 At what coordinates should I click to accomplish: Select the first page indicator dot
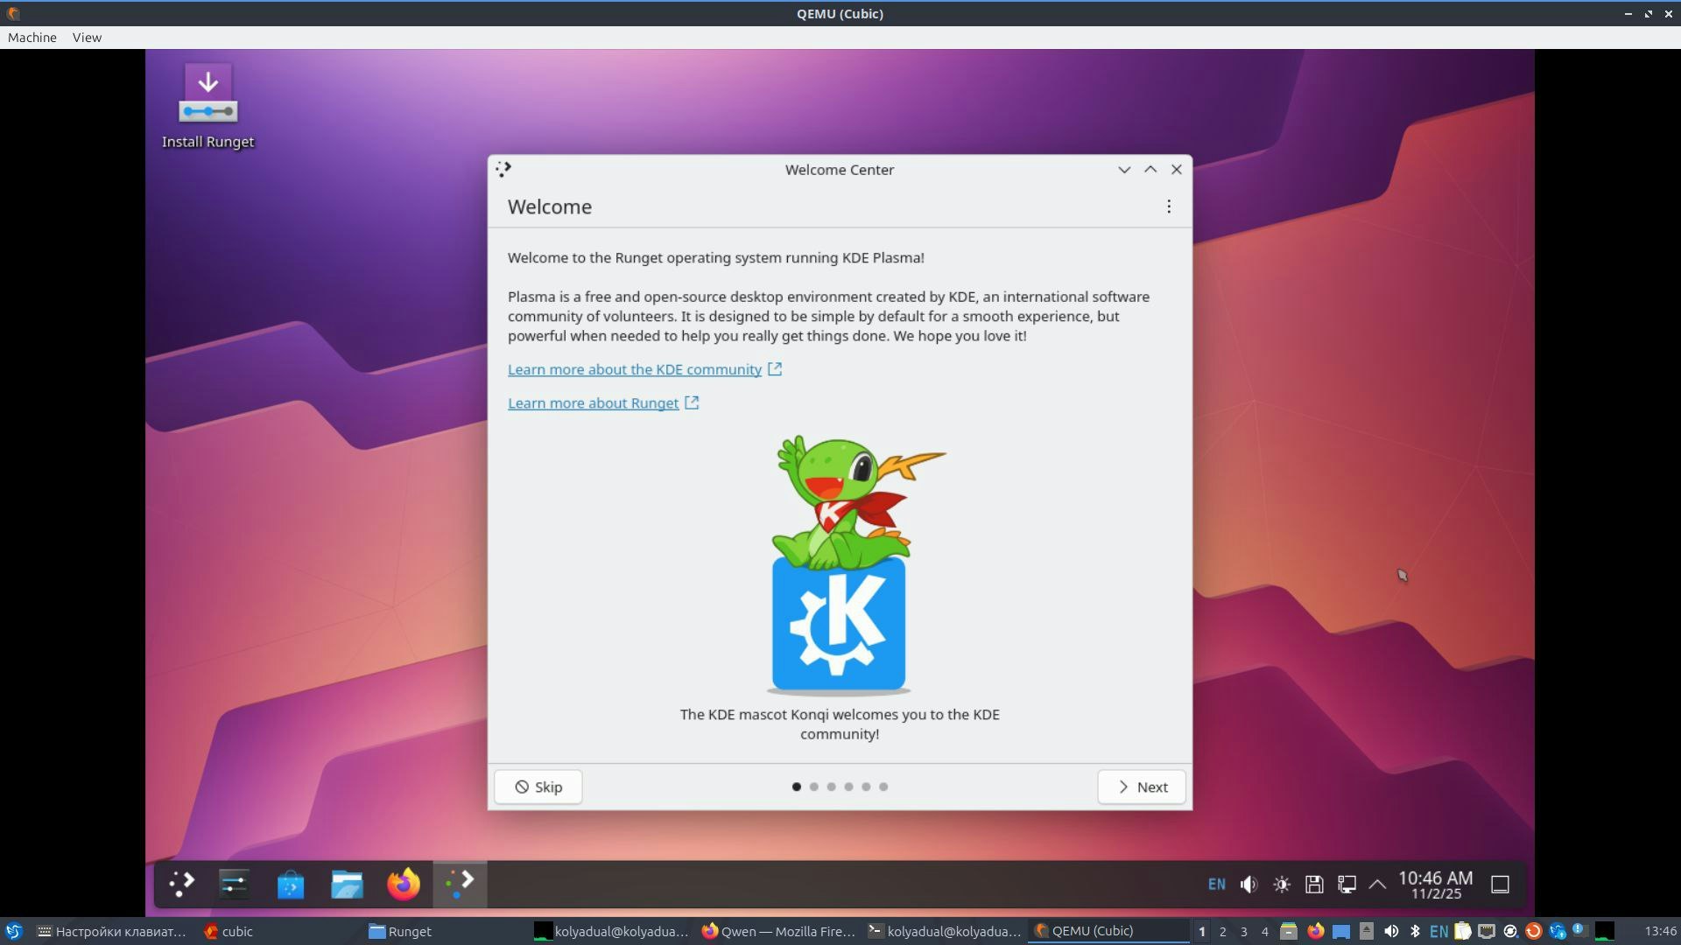click(796, 787)
